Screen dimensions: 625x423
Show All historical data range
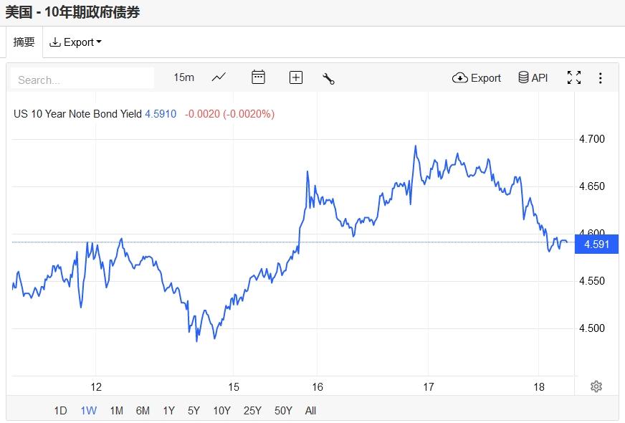310,411
